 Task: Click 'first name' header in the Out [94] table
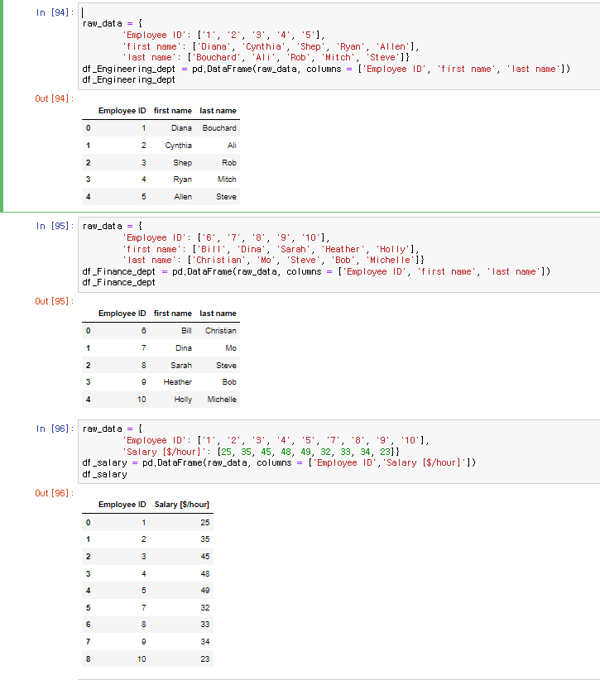coord(173,111)
